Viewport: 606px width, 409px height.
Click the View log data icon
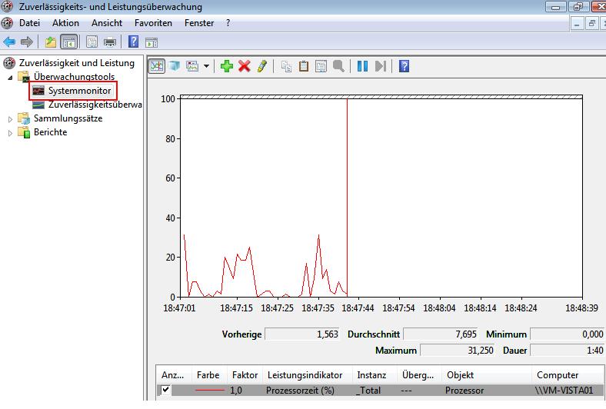[x=174, y=66]
